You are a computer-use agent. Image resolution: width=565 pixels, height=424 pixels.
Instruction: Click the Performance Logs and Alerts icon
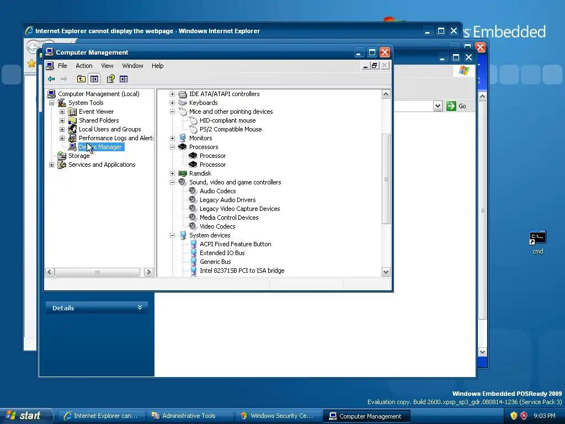coord(72,138)
